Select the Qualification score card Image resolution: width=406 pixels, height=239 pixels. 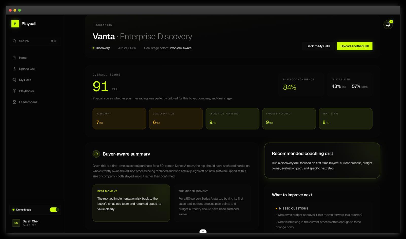point(176,119)
